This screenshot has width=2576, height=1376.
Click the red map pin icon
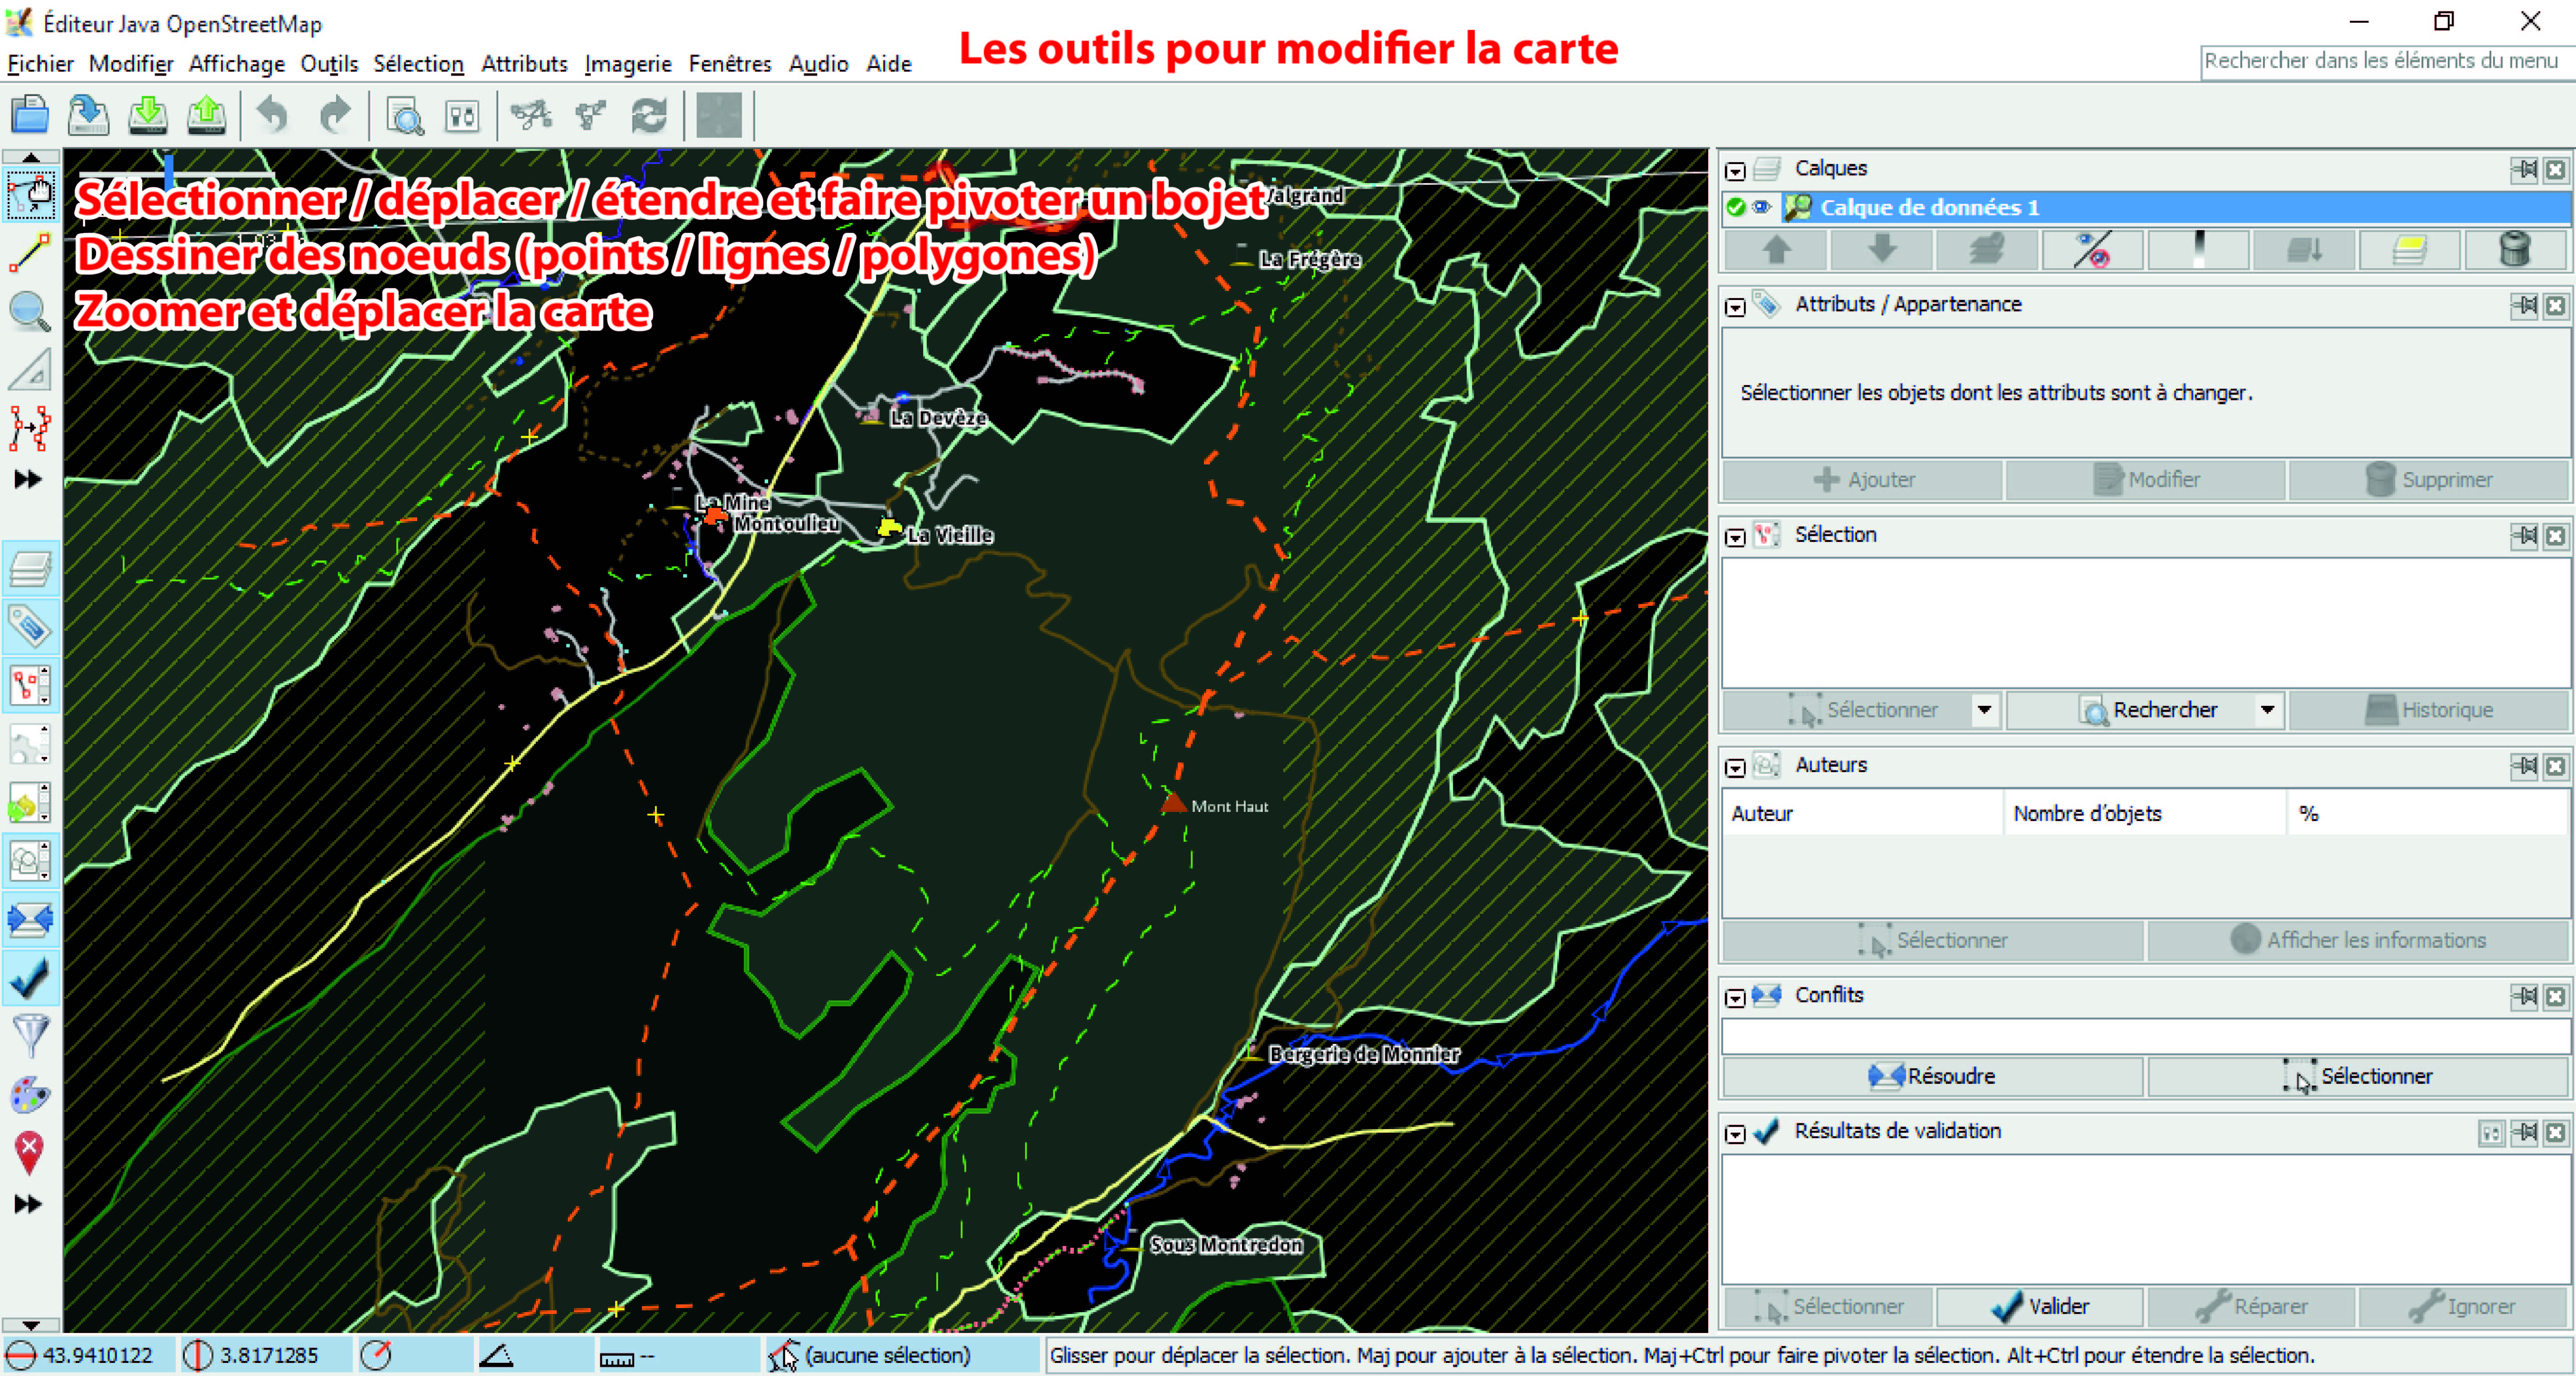pos(30,1152)
